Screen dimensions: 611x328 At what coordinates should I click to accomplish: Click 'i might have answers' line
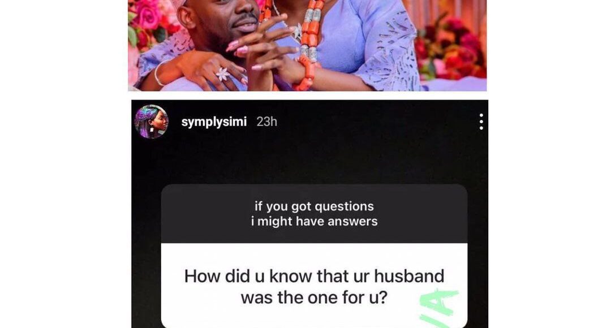pyautogui.click(x=314, y=222)
